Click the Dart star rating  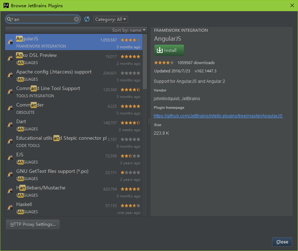[130, 123]
